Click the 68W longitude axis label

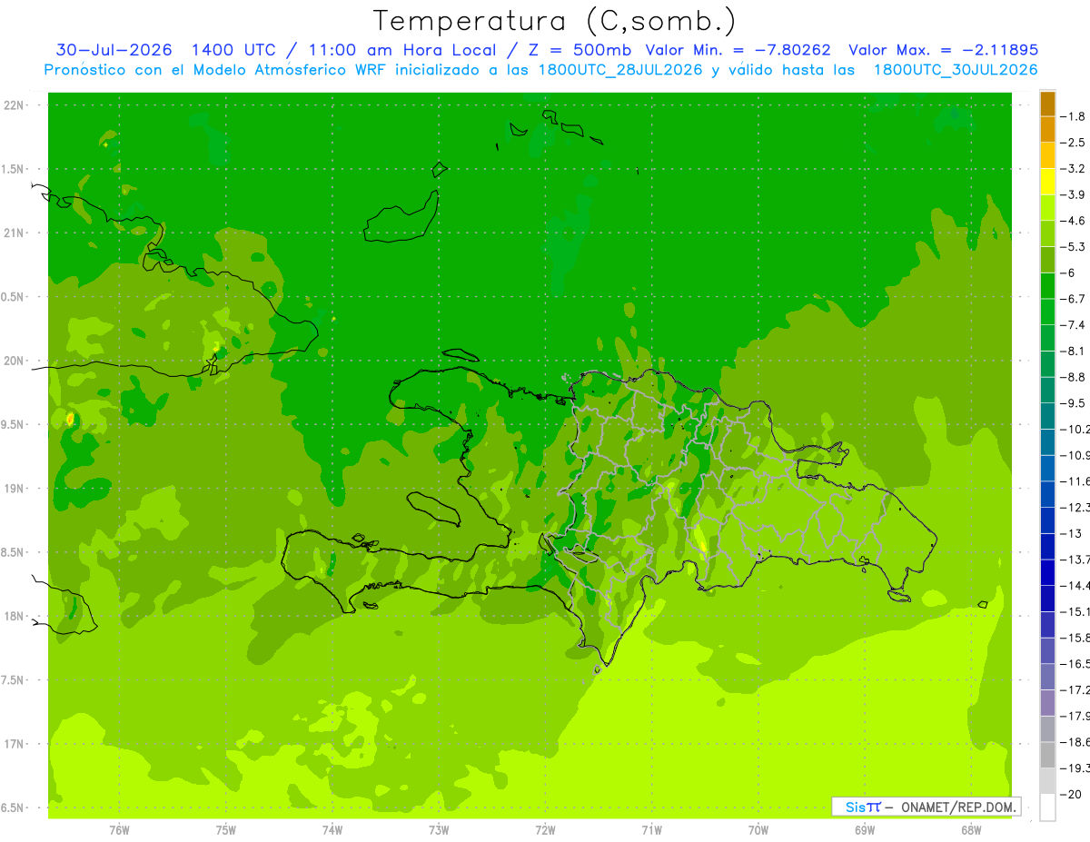(x=971, y=829)
